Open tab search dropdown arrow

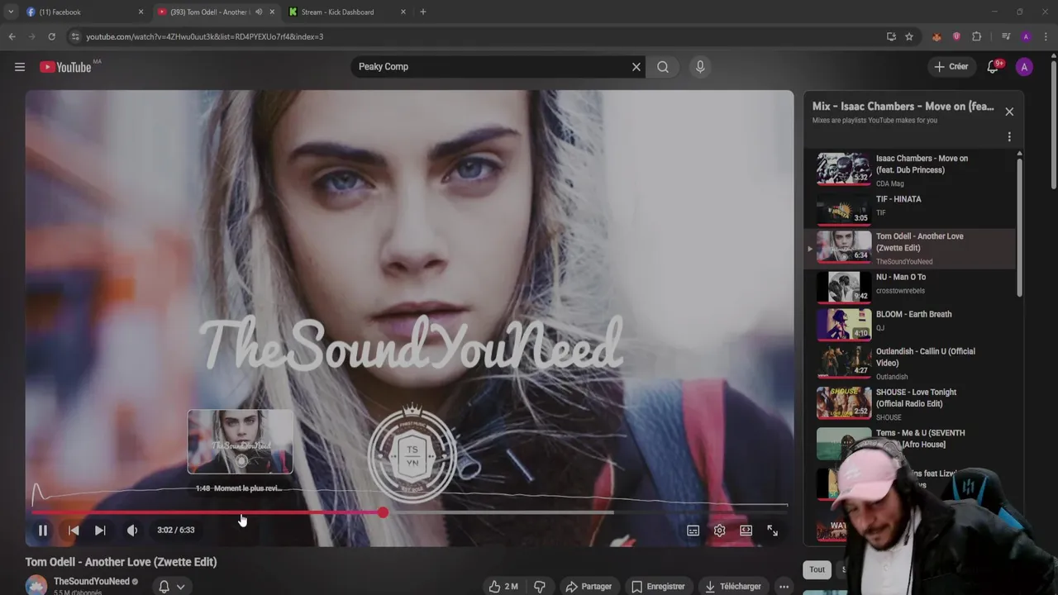pos(10,12)
